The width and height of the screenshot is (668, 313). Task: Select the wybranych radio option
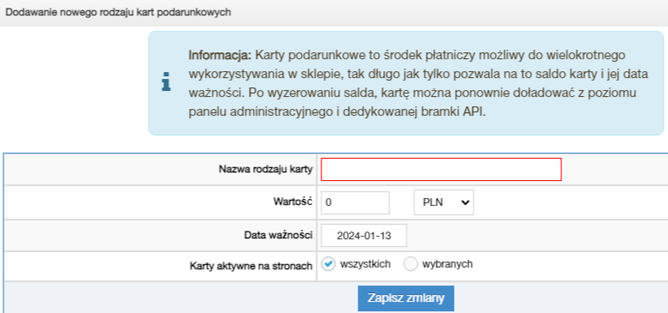[x=411, y=264]
